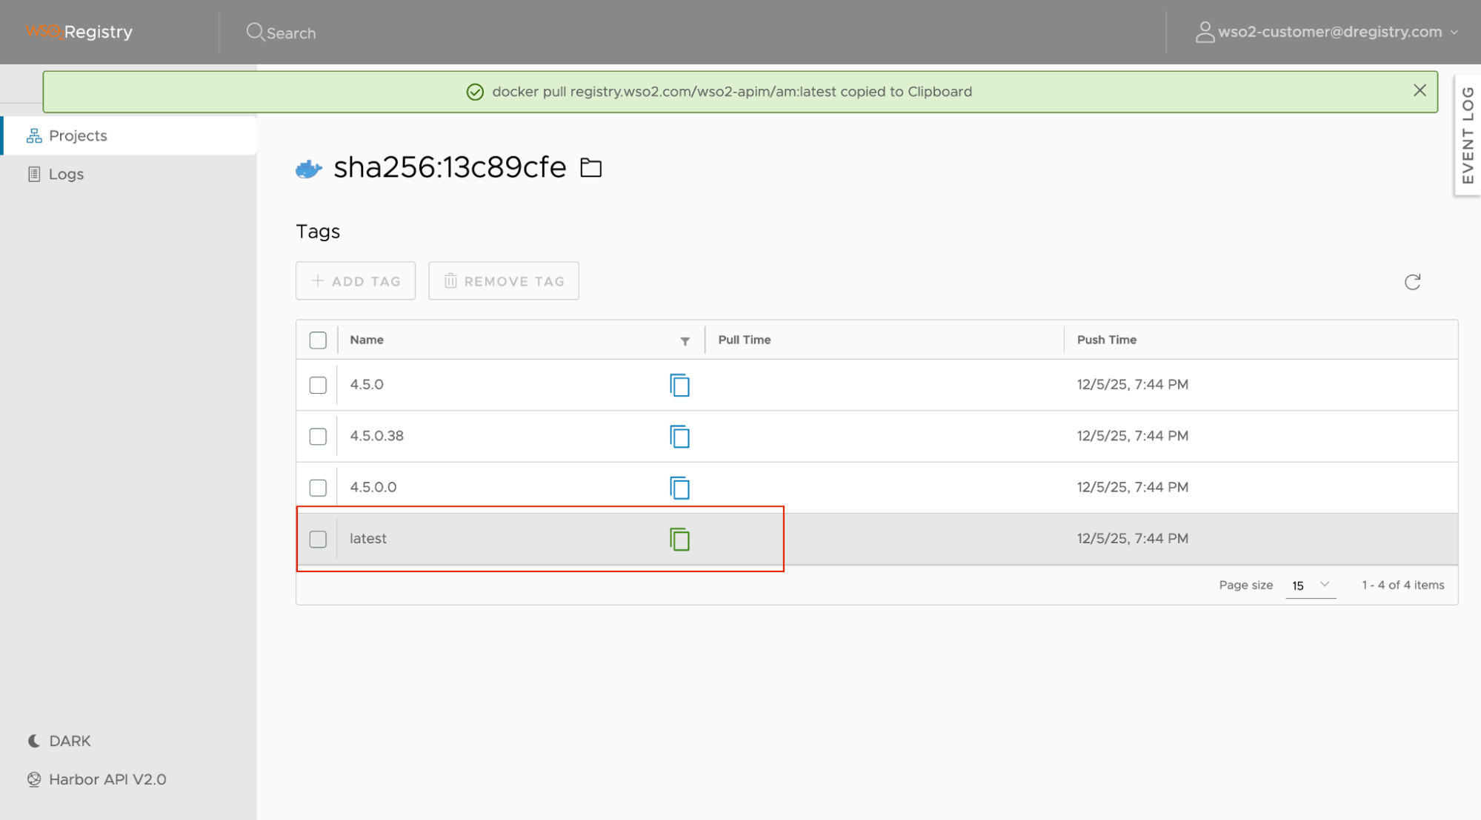Open Logs from the sidebar

(x=66, y=174)
